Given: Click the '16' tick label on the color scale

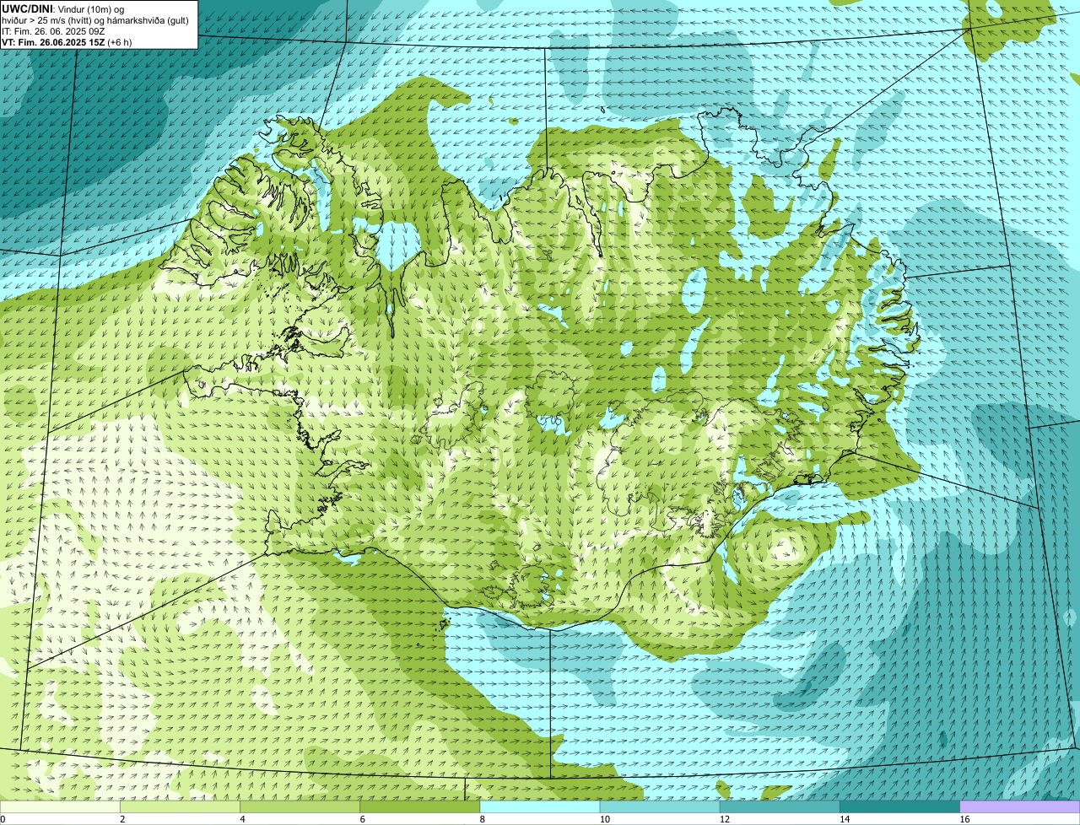Looking at the screenshot, I should pos(964,819).
